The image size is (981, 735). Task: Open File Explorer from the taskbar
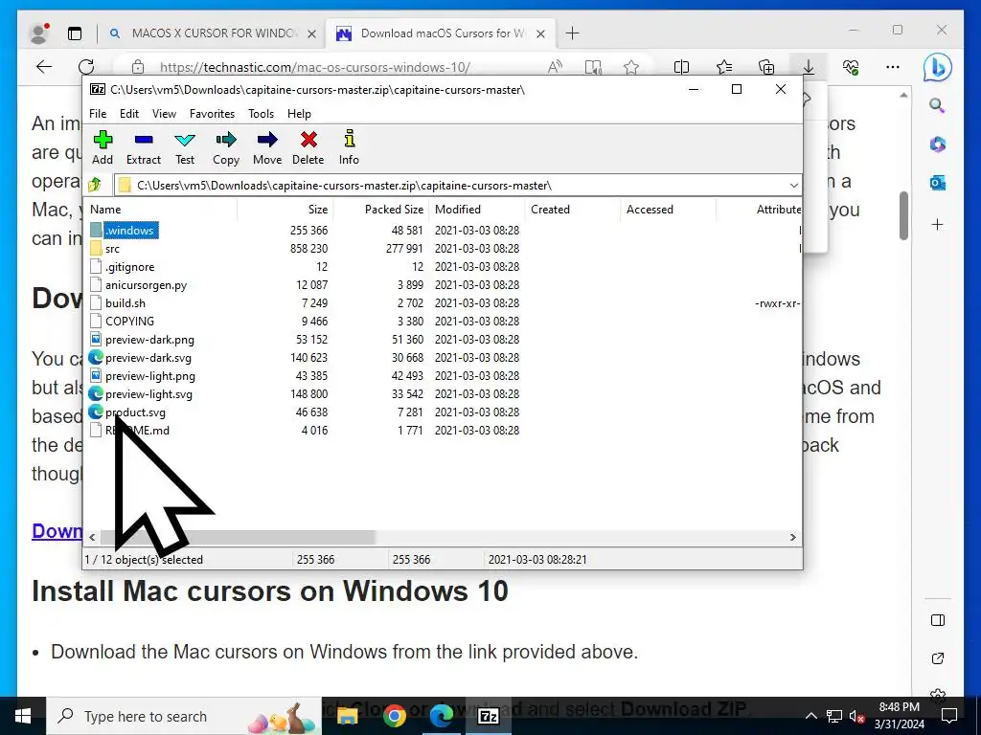347,716
